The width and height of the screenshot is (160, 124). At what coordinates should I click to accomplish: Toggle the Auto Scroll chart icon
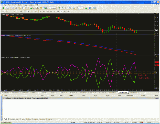coord(78,8)
